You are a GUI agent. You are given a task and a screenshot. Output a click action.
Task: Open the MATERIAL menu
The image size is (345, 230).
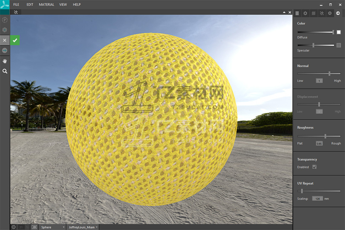tap(47, 5)
